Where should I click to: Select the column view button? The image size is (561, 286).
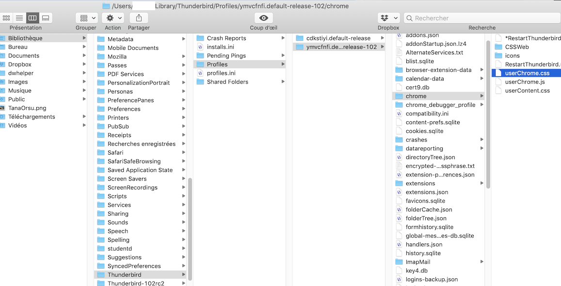click(32, 18)
